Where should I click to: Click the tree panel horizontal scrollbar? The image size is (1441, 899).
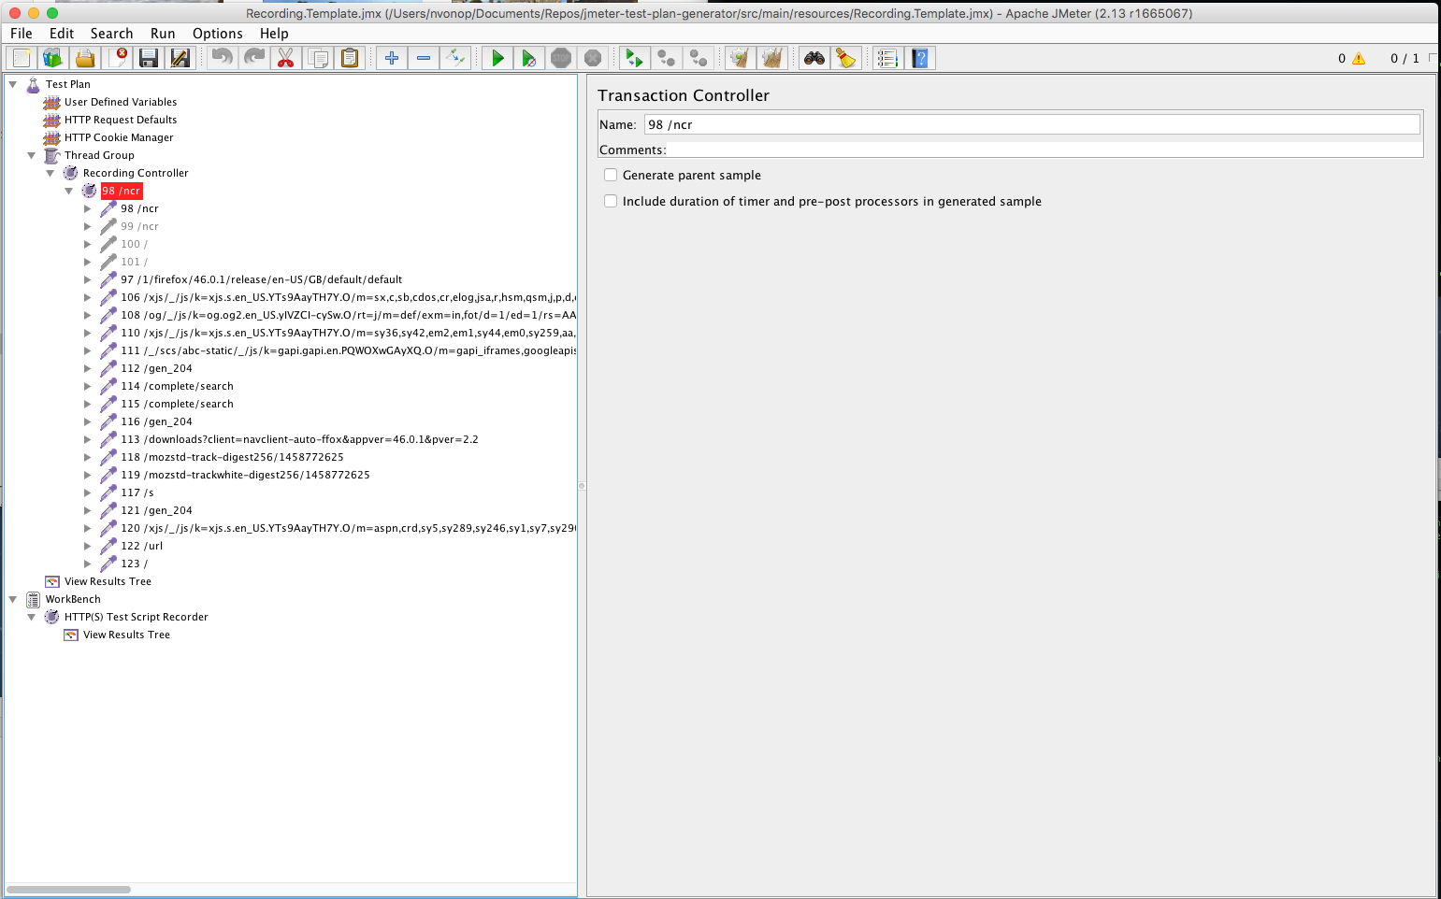click(x=68, y=890)
